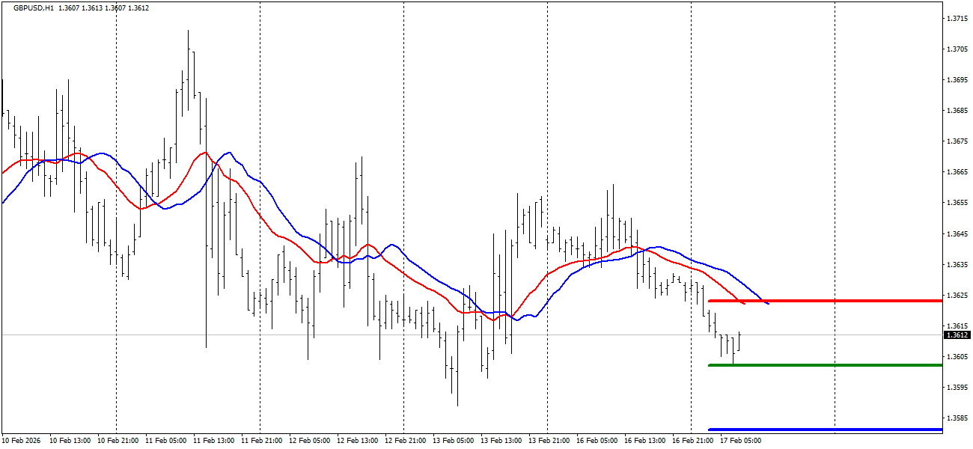
Task: Click the 1.3655 price axis label
Action: click(x=958, y=203)
